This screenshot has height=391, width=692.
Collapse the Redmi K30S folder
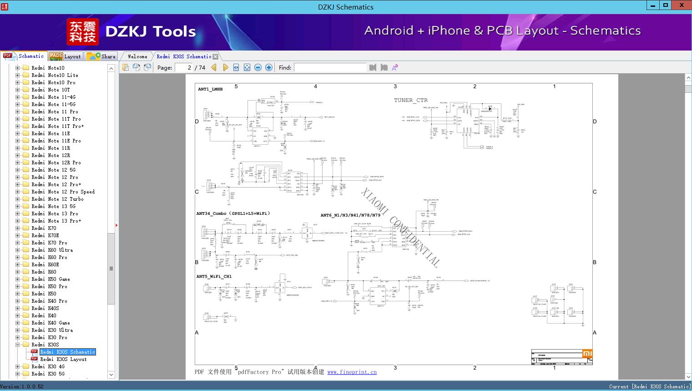click(18, 345)
